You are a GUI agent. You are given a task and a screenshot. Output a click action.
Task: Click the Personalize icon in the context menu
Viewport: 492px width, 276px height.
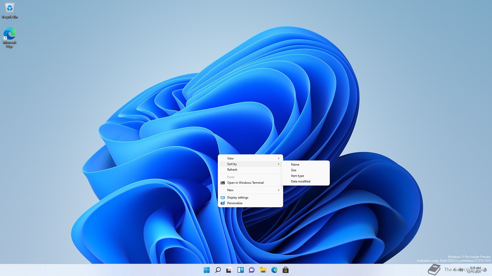pos(223,203)
